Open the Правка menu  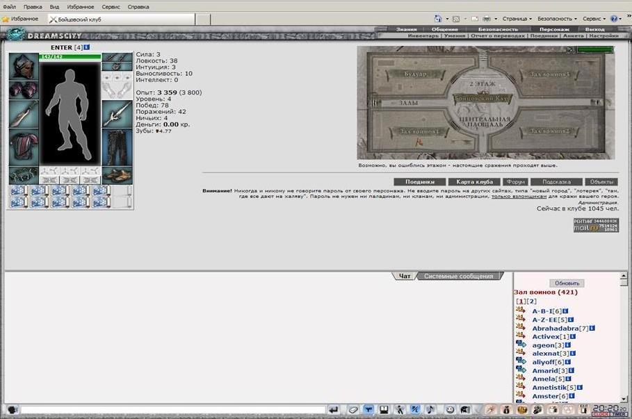coord(33,7)
